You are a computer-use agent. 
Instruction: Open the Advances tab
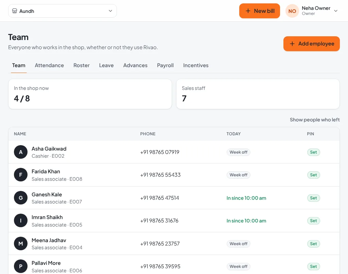135,65
